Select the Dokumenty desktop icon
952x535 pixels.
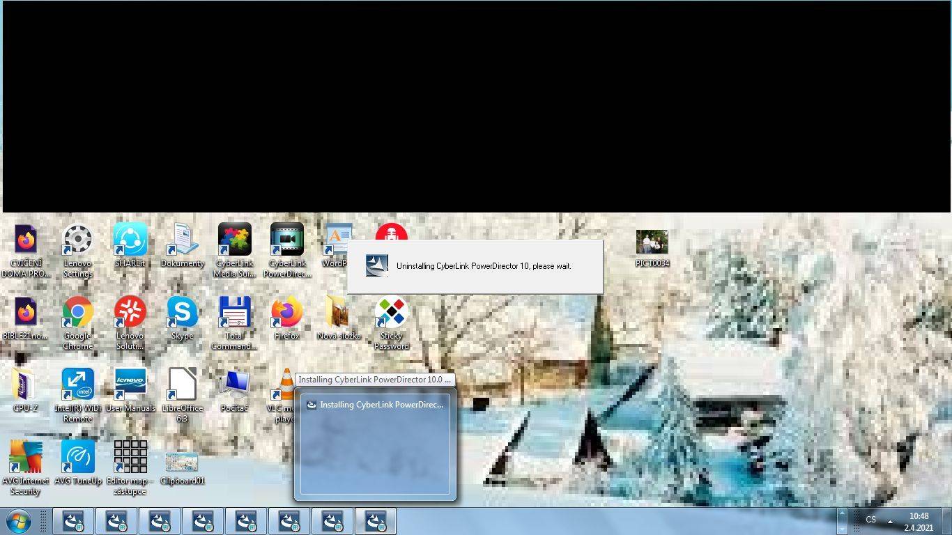pyautogui.click(x=182, y=245)
